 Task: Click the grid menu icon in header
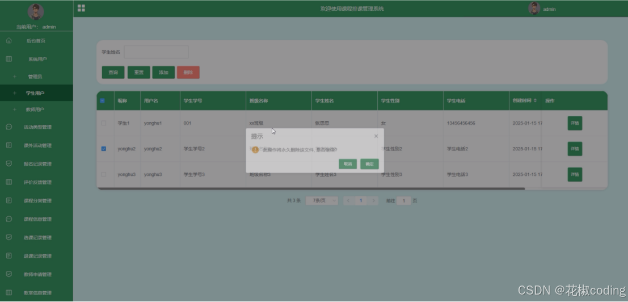(81, 9)
